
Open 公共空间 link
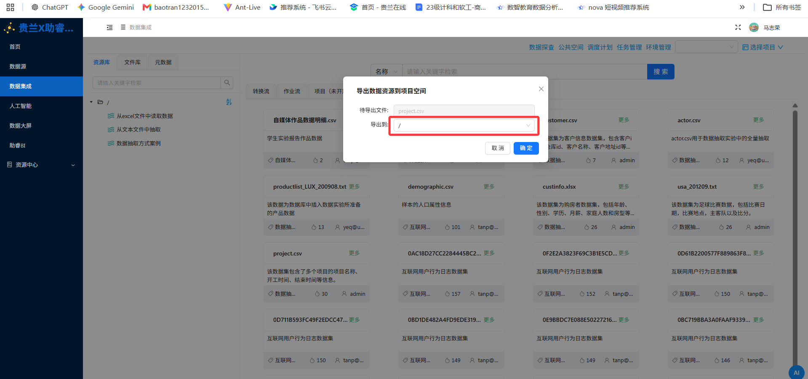[571, 47]
